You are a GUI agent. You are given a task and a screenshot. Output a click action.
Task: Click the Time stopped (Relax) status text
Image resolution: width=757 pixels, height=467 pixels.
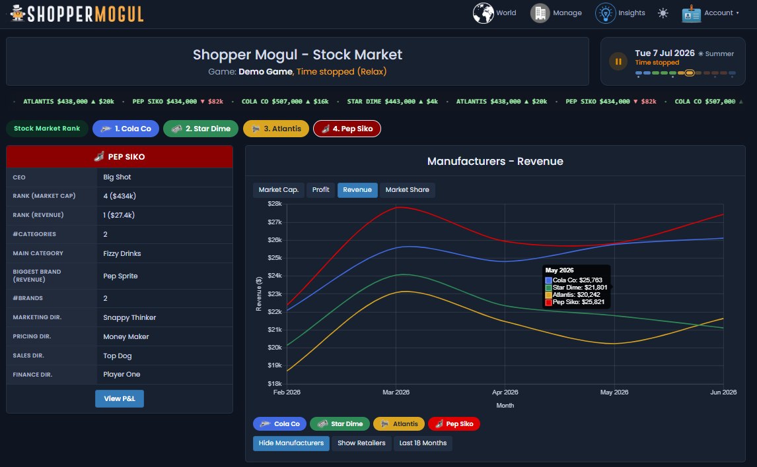pos(342,72)
